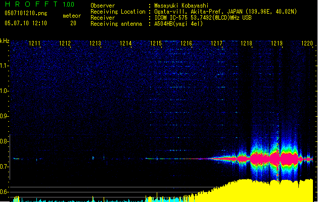Screen dimensions: 318x202
Task: Click the 1217 time marker
Action: 216,43
